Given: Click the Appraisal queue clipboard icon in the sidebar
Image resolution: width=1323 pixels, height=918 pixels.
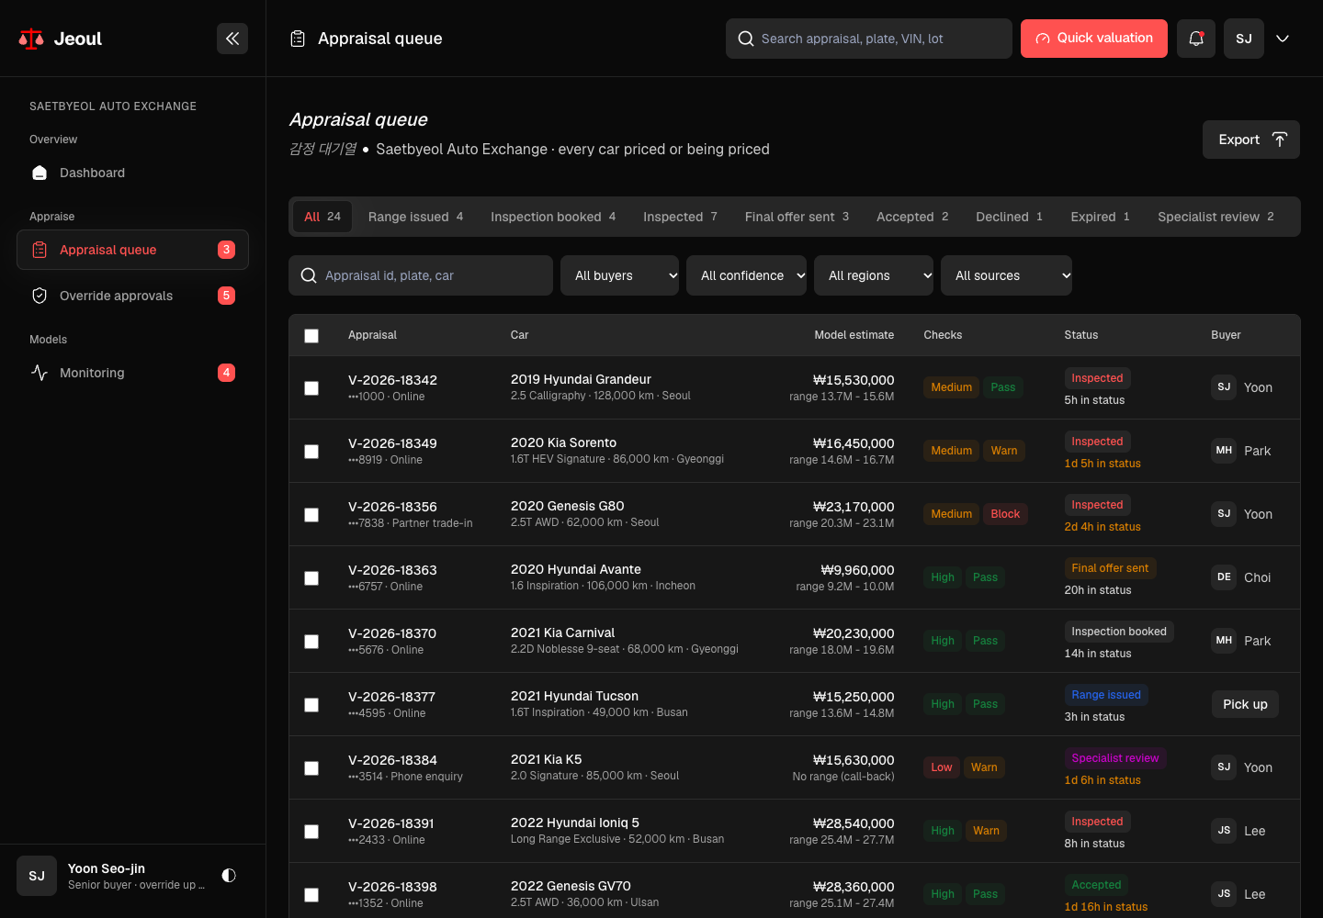Looking at the screenshot, I should 40,250.
